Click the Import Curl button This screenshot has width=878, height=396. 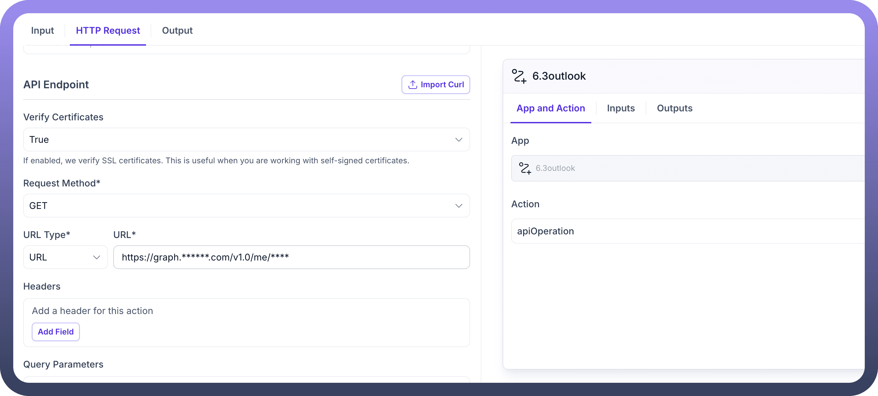(436, 84)
